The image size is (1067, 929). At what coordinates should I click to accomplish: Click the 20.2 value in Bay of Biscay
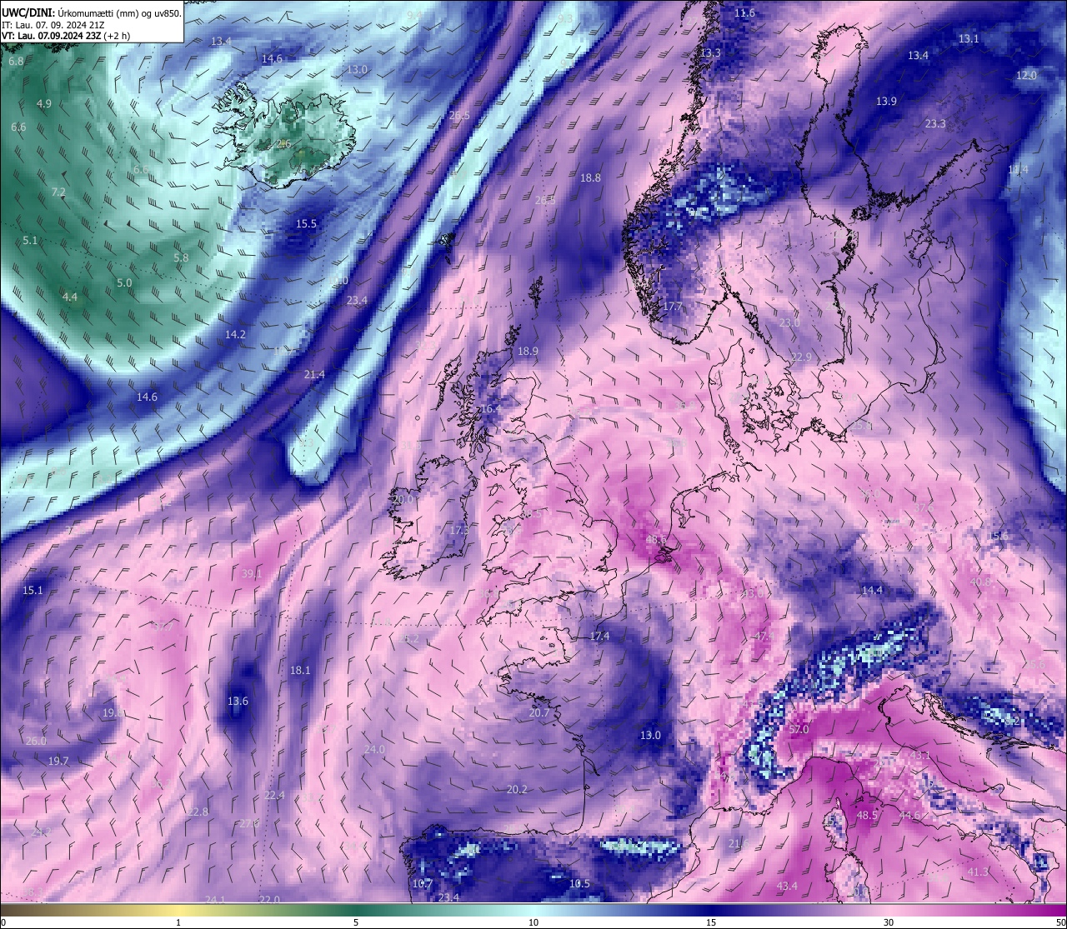coord(517,789)
